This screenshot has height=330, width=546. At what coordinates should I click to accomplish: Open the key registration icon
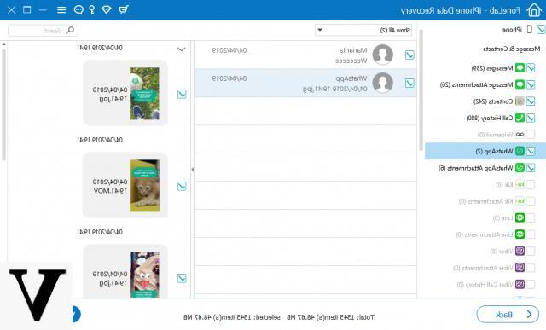[x=92, y=9]
